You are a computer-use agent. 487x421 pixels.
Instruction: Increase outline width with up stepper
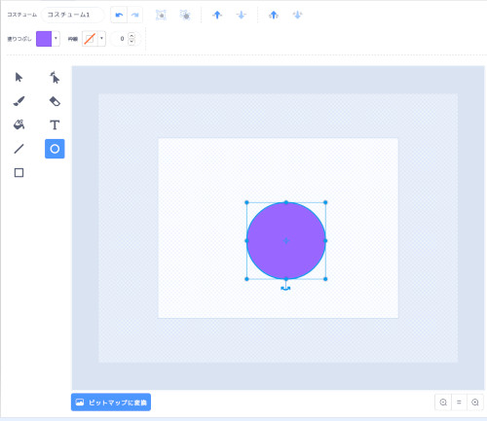[x=131, y=36]
